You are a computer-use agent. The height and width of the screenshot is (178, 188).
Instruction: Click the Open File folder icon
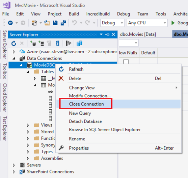pos(47,23)
